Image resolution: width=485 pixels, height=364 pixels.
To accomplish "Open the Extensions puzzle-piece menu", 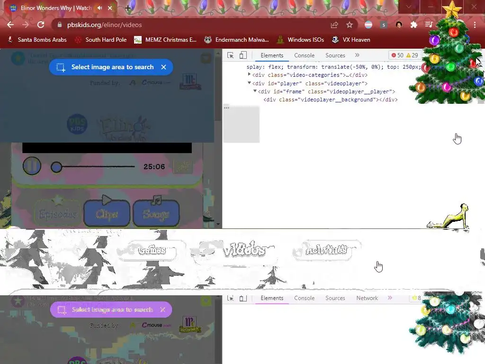I will 414,25.
